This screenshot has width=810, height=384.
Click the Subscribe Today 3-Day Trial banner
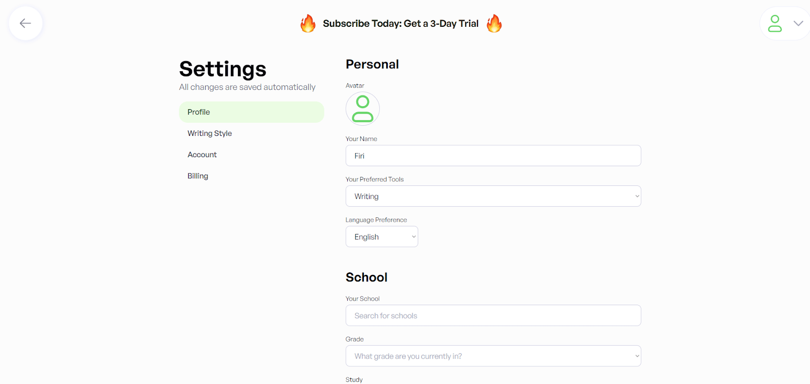coord(400,23)
